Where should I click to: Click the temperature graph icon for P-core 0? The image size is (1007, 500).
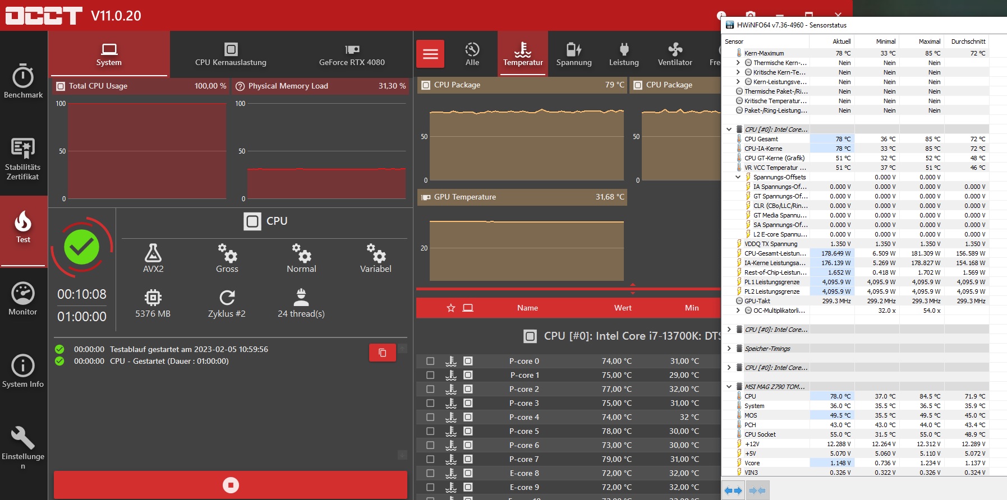coord(451,361)
